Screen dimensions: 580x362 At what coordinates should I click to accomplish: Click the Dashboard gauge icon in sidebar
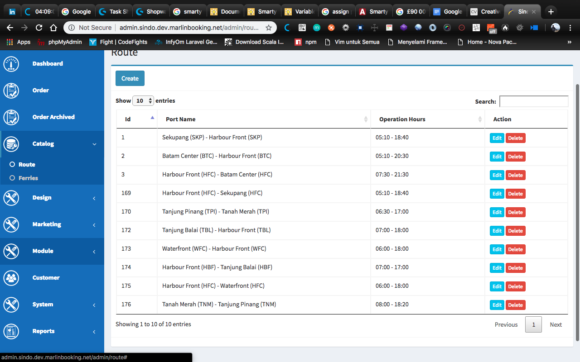tap(11, 64)
